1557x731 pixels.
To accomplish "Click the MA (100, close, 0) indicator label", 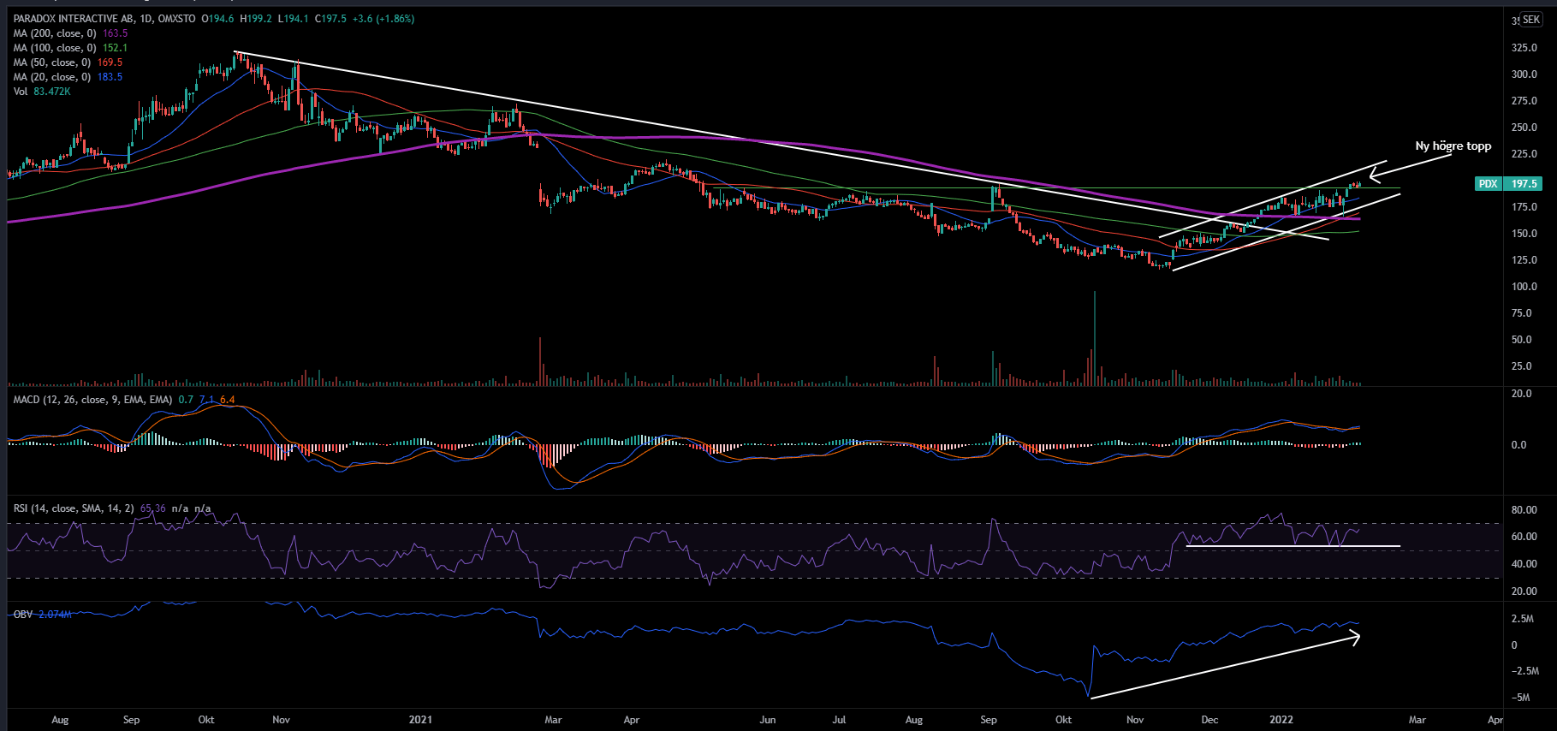I will pyautogui.click(x=55, y=48).
